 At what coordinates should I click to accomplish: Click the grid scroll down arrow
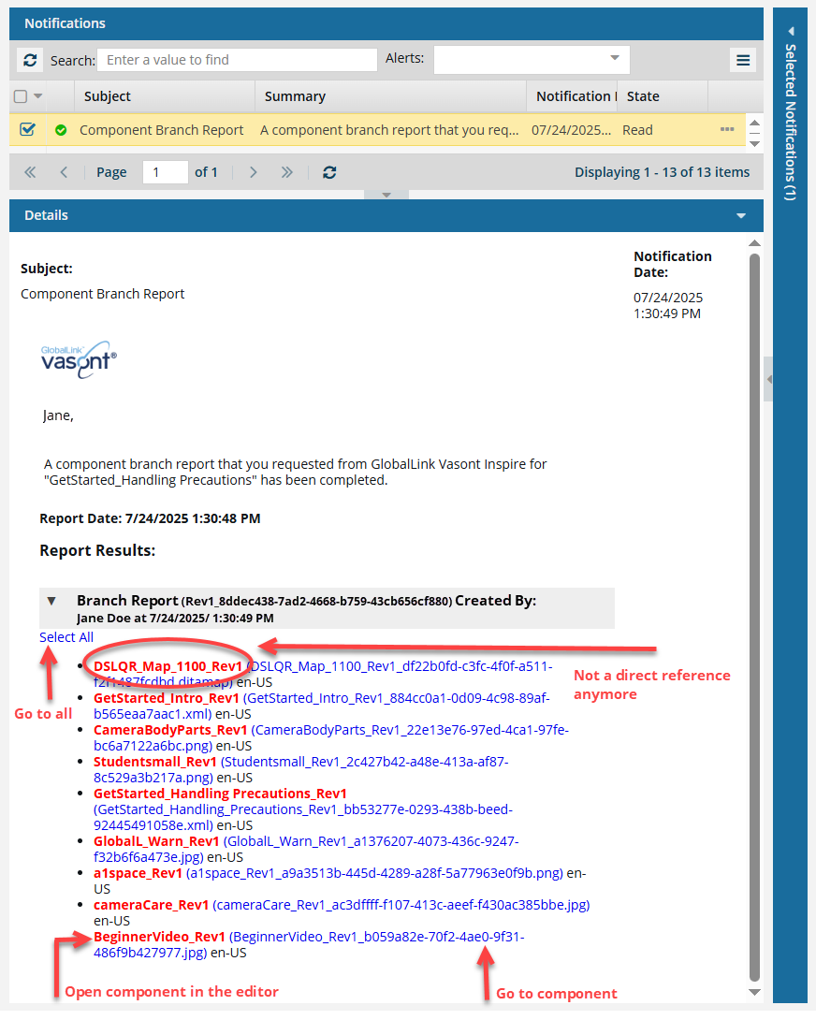point(754,144)
